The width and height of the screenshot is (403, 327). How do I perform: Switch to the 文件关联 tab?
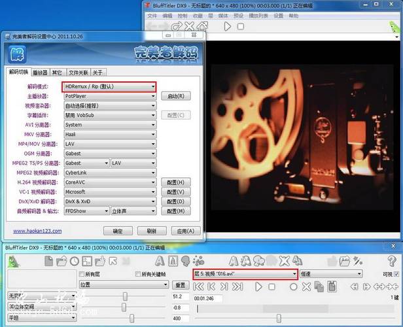tap(78, 73)
